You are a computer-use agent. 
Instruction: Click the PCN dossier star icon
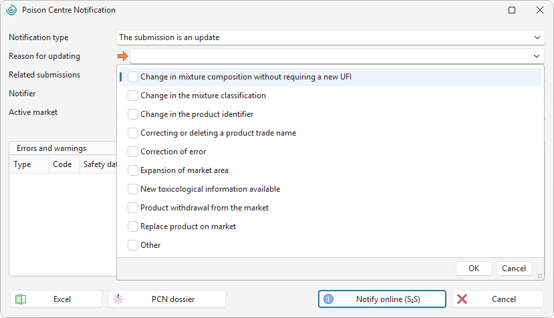[118, 299]
